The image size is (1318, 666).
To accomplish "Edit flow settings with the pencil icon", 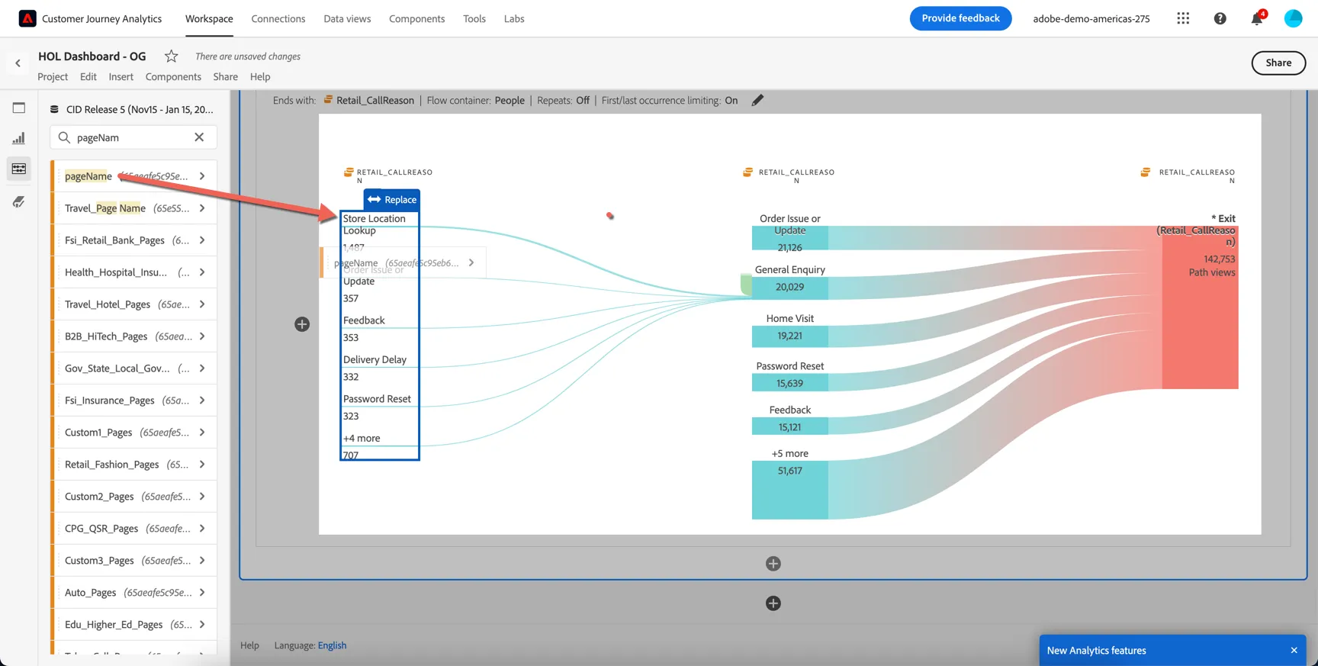I will (x=757, y=100).
